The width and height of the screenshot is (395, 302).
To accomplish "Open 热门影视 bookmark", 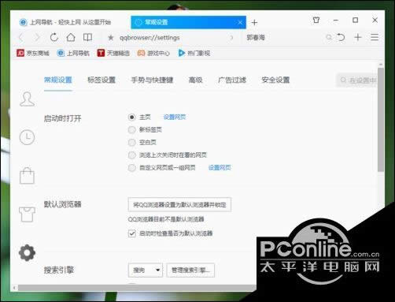I will pyautogui.click(x=194, y=54).
